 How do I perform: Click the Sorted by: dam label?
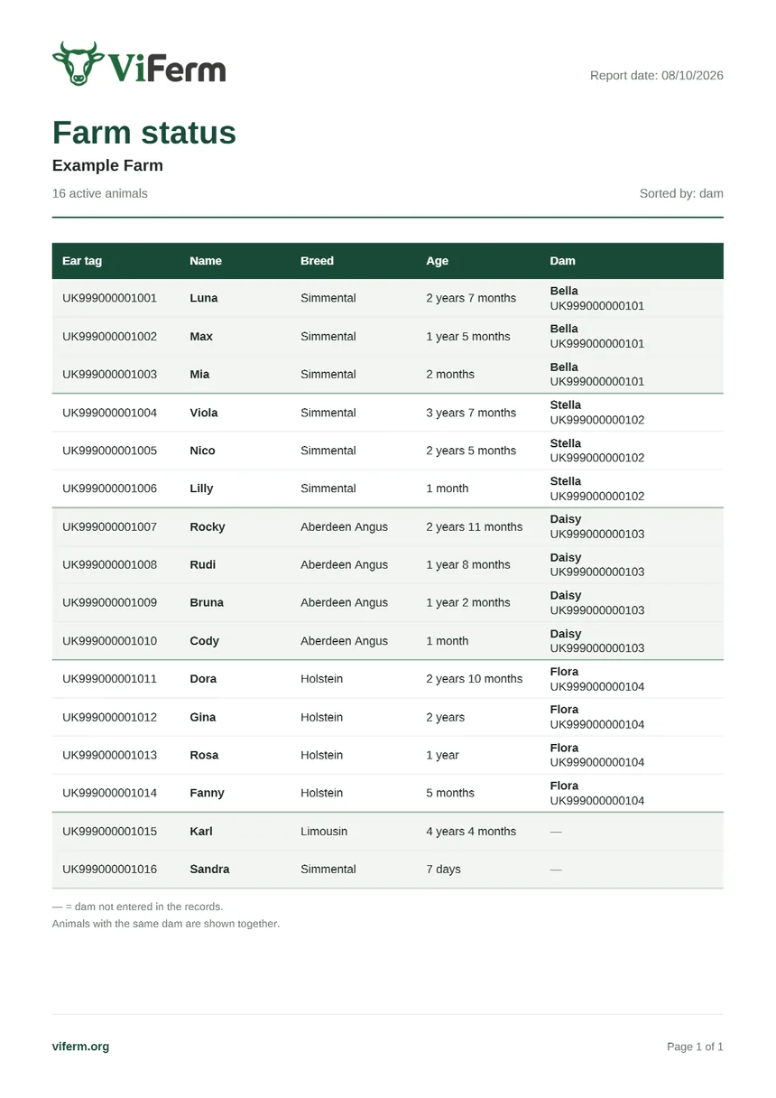[681, 193]
